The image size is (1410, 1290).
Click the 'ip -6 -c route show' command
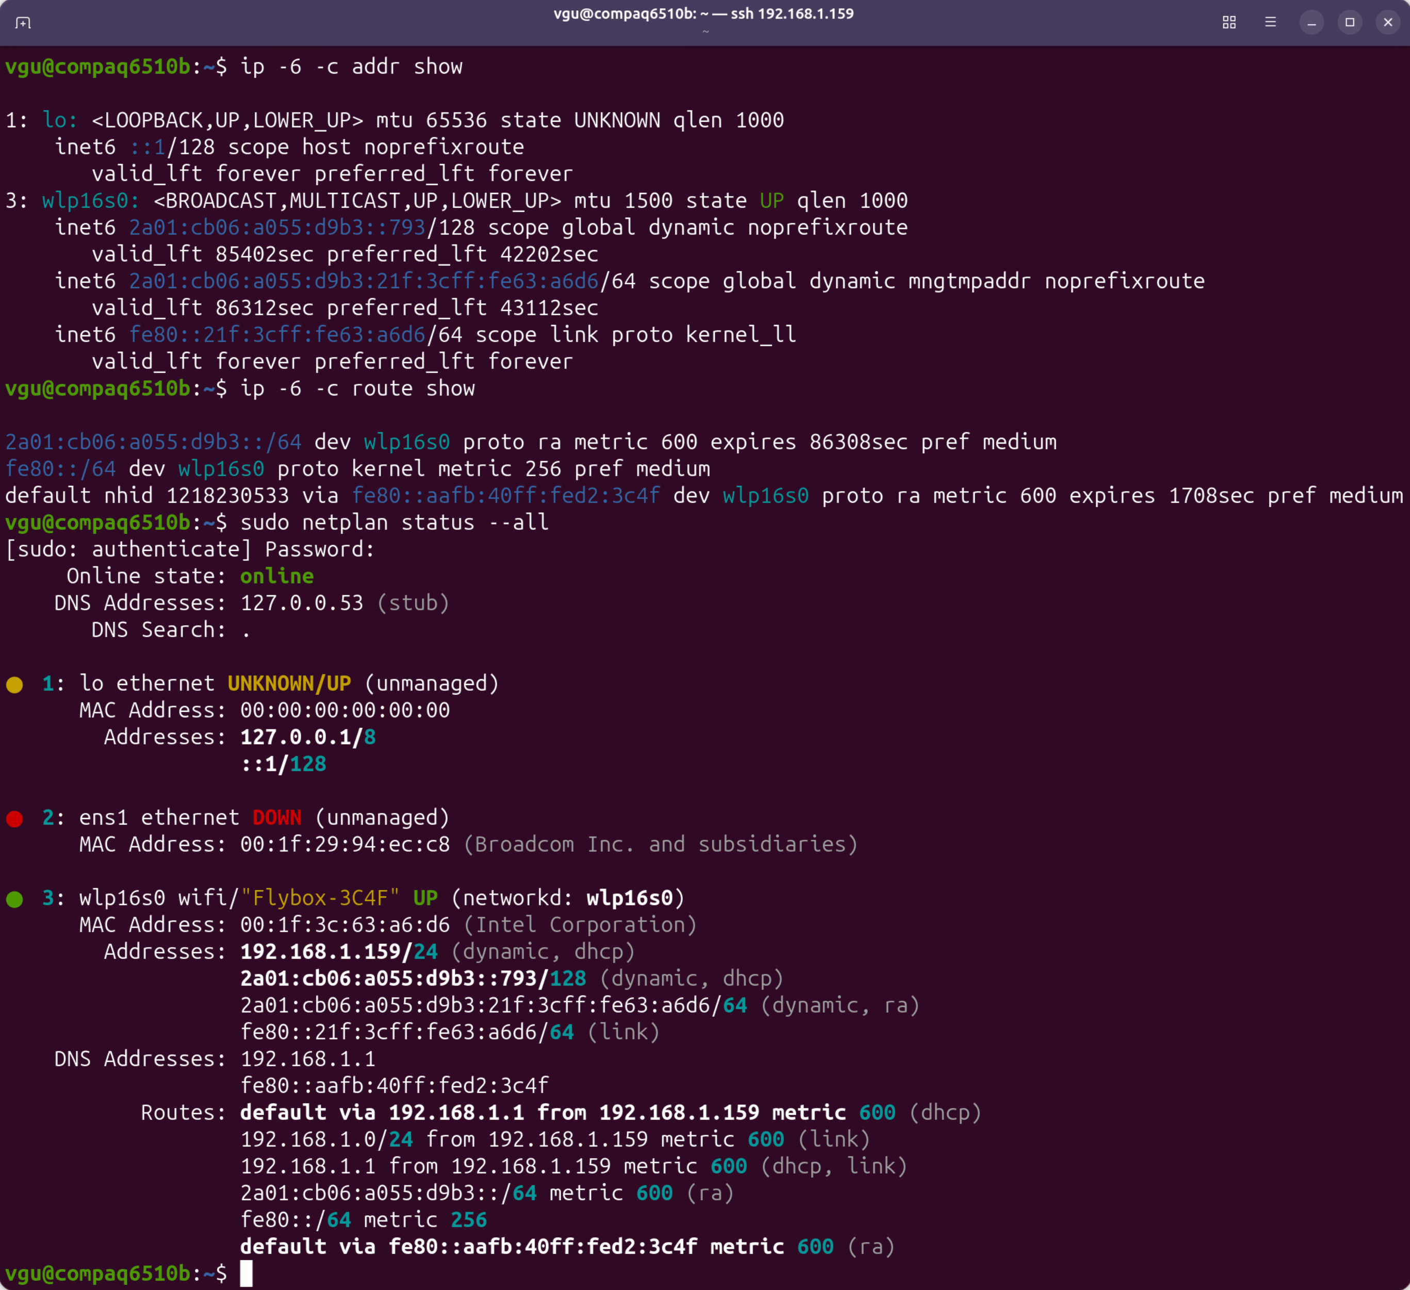click(357, 389)
